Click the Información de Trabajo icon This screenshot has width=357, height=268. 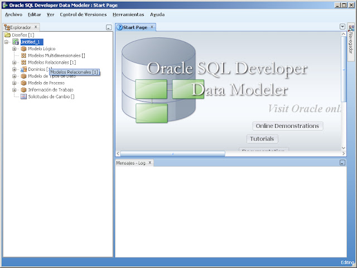23,90
